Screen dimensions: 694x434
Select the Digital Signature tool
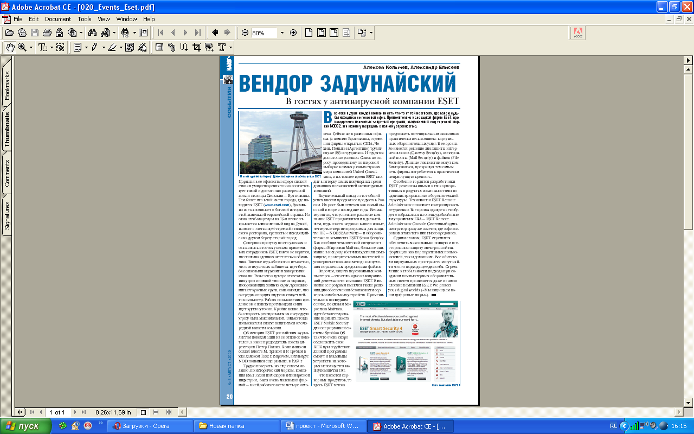pyautogui.click(x=143, y=47)
